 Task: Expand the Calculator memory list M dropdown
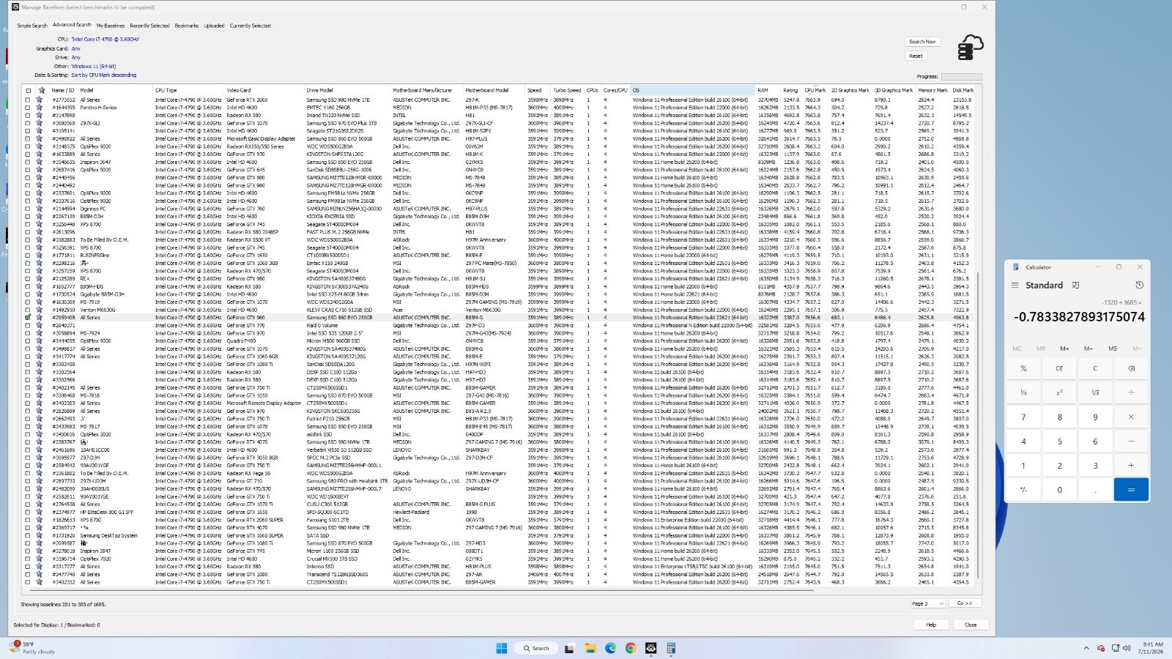coord(1137,349)
